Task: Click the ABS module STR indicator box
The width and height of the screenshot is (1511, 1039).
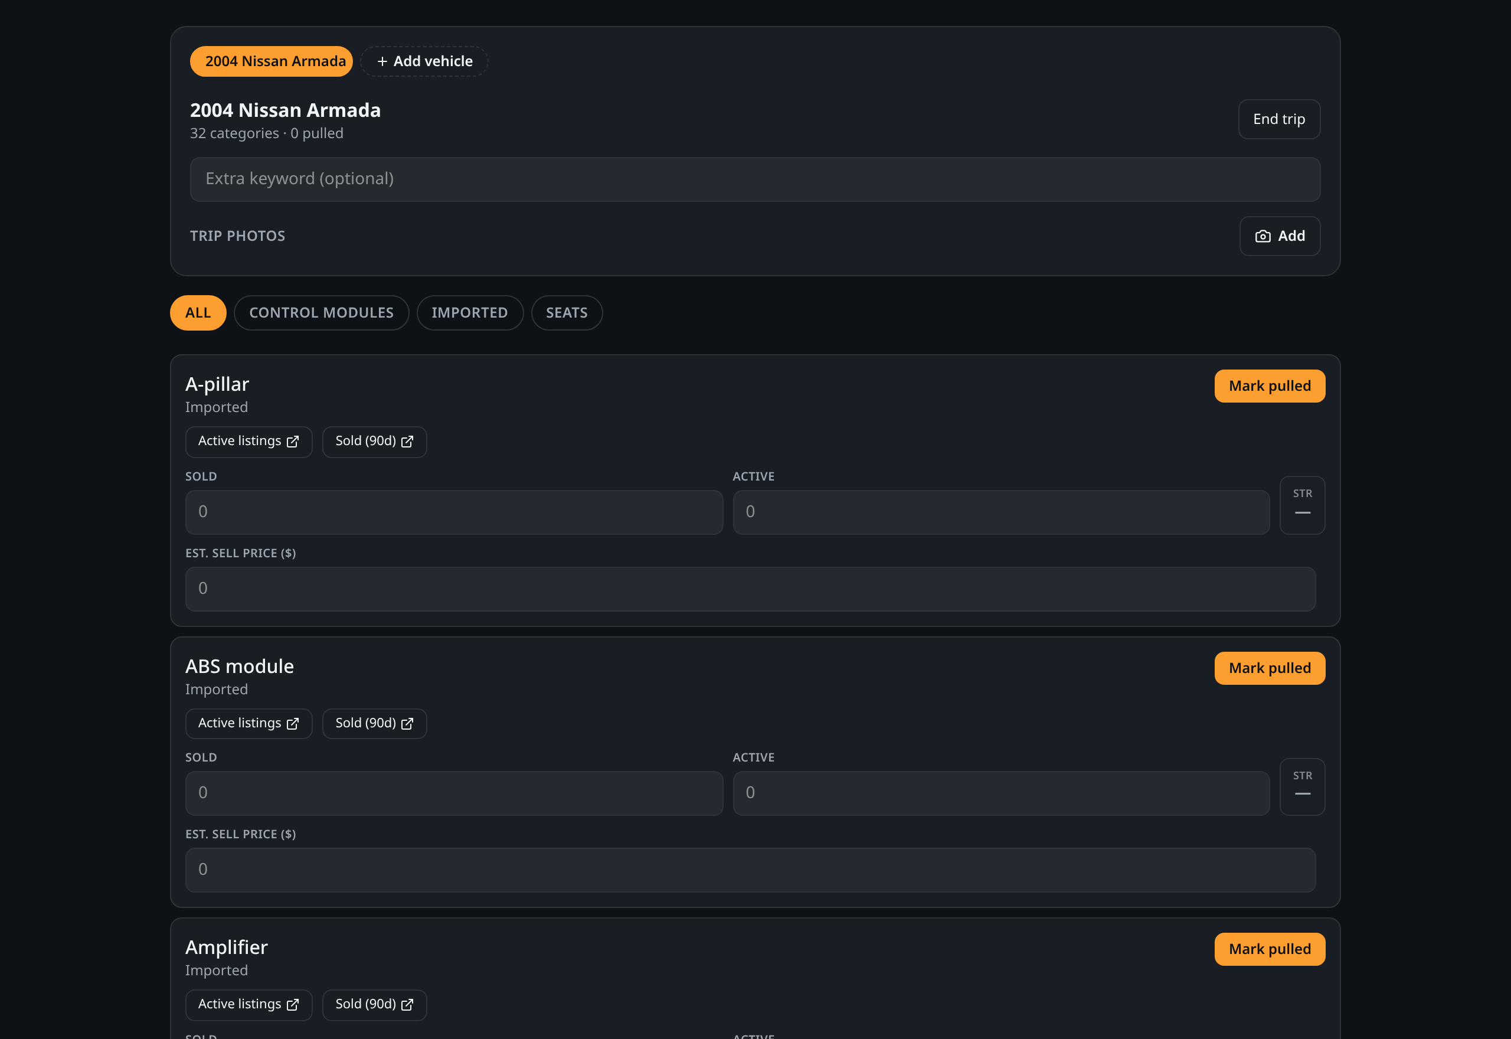Action: pyautogui.click(x=1302, y=786)
